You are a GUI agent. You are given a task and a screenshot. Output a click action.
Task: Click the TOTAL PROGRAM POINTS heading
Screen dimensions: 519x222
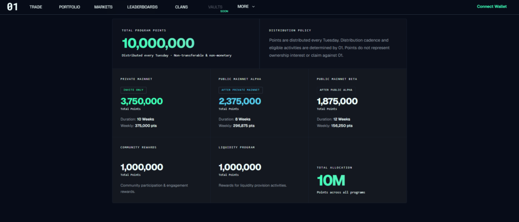click(144, 30)
